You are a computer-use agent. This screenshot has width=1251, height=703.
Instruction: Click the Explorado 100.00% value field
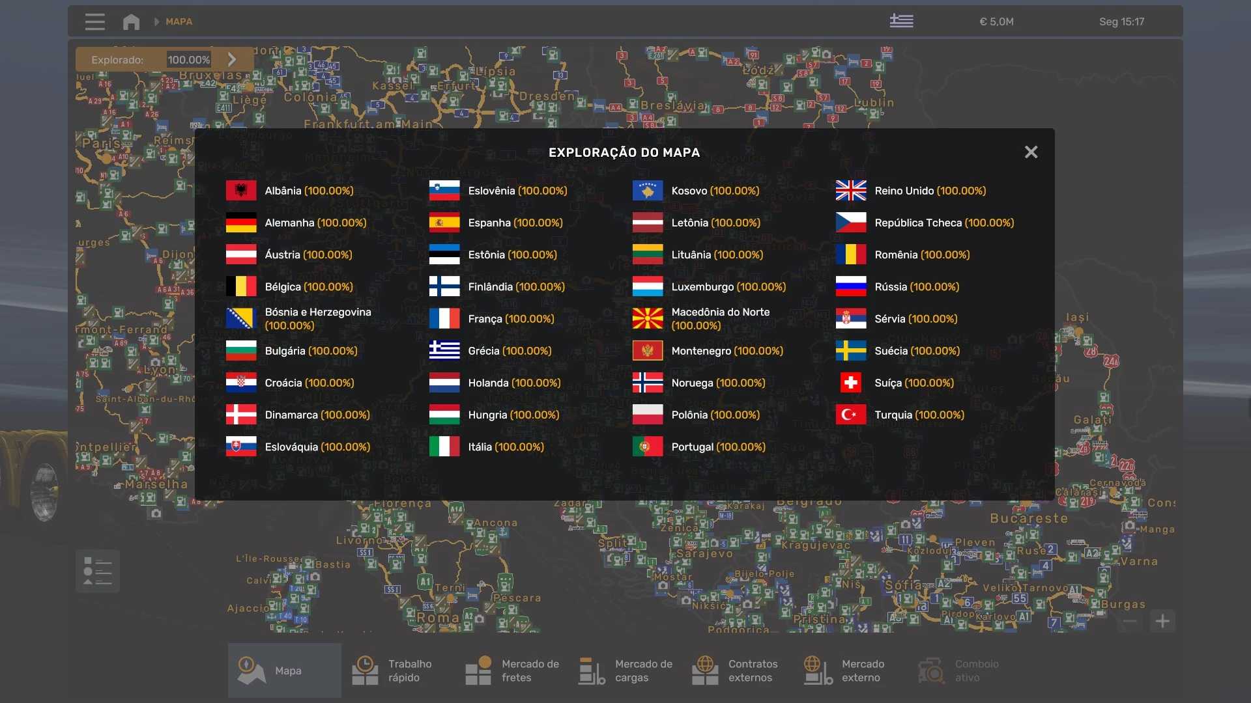coord(188,59)
